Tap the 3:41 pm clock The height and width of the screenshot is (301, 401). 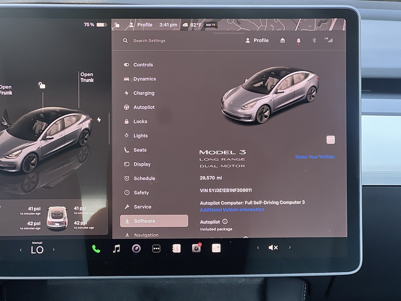coord(168,25)
